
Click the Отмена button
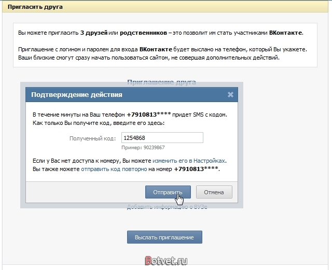[x=214, y=192]
